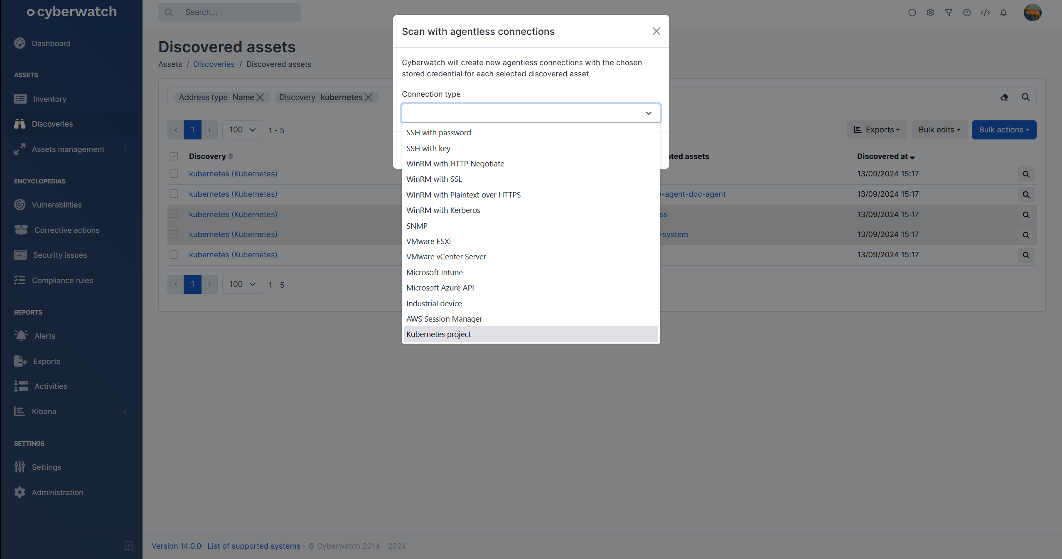Viewport: 1062px width, 559px height.
Task: Expand the Bulk actions dropdown
Action: click(x=1003, y=130)
